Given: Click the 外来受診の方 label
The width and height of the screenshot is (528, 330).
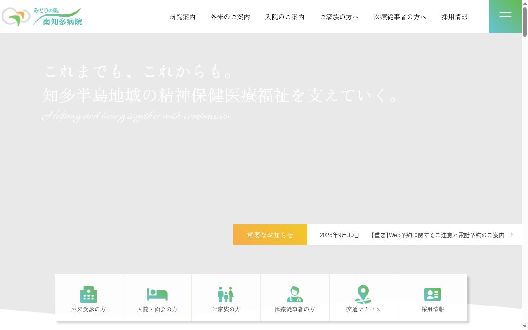Looking at the screenshot, I should tap(89, 309).
